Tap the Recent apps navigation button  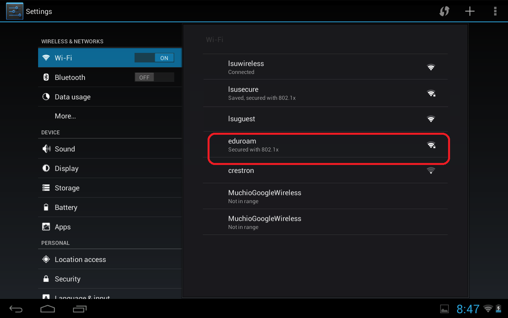click(x=80, y=309)
